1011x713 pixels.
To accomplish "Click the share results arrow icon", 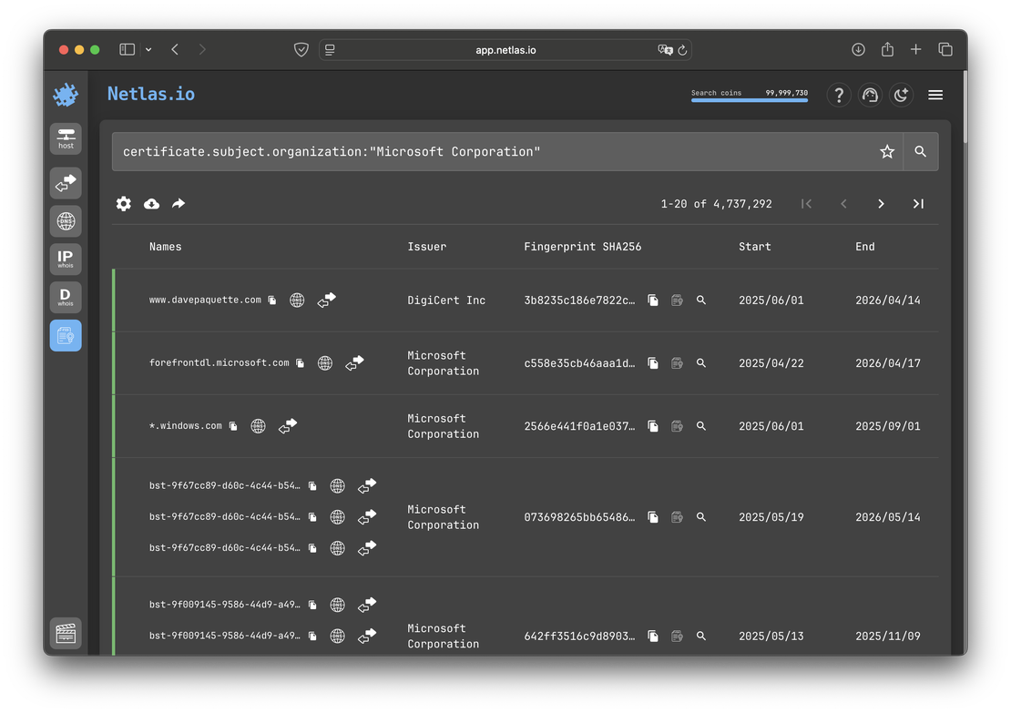I will click(x=179, y=204).
